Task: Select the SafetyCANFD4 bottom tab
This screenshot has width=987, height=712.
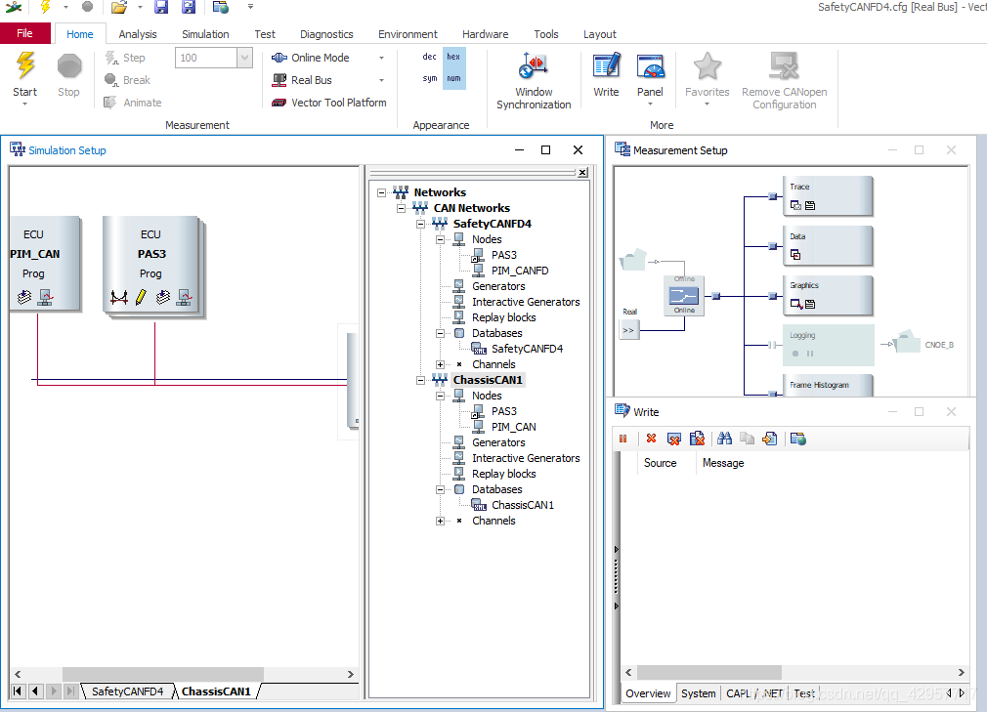Action: tap(128, 691)
